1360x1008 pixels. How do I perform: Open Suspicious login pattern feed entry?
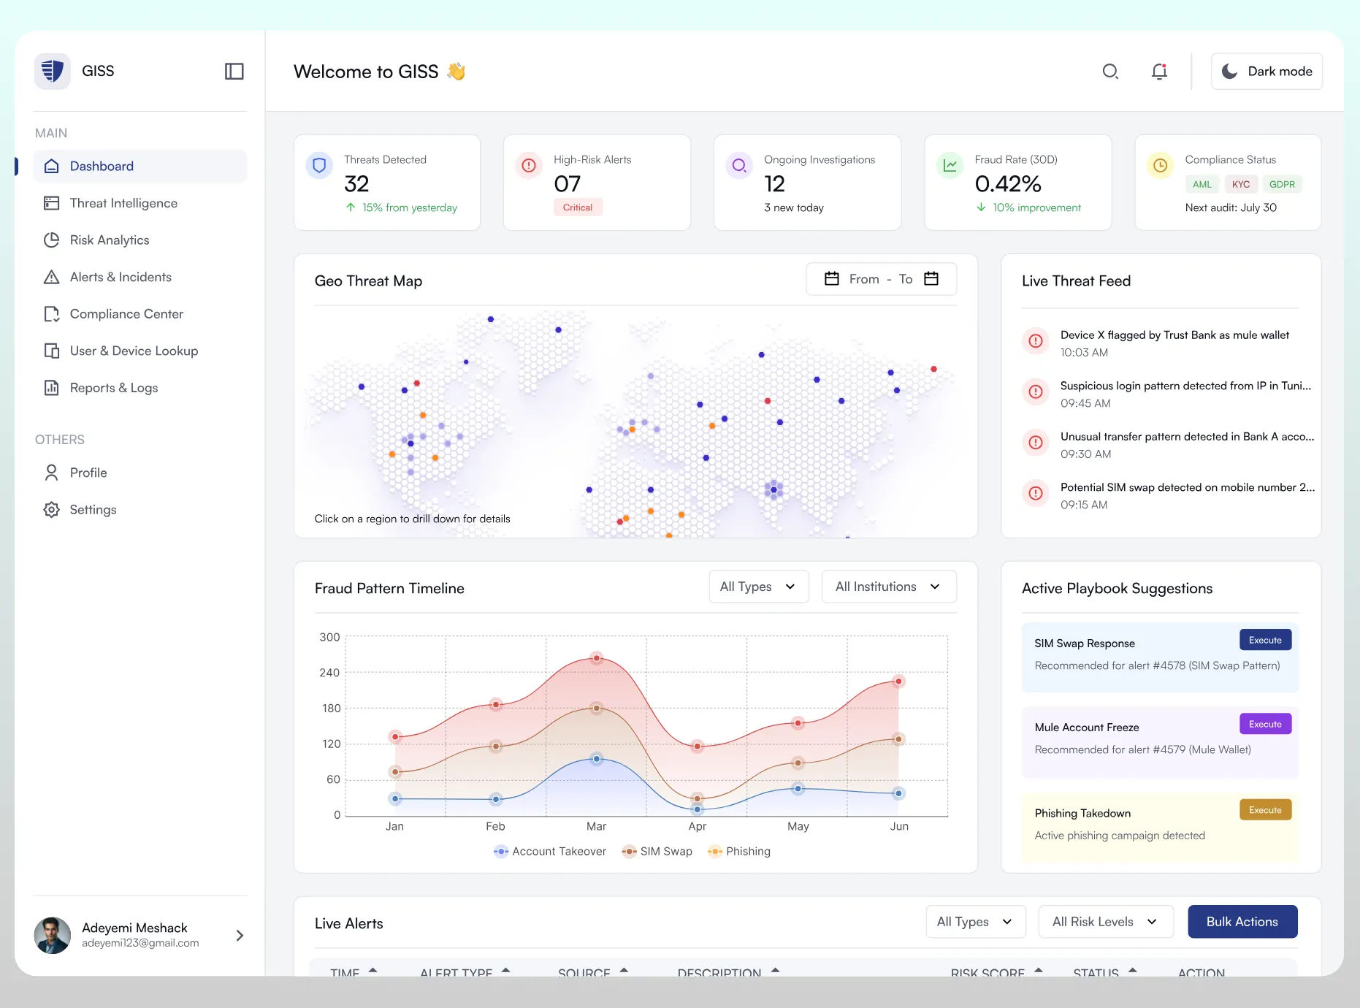(1169, 394)
